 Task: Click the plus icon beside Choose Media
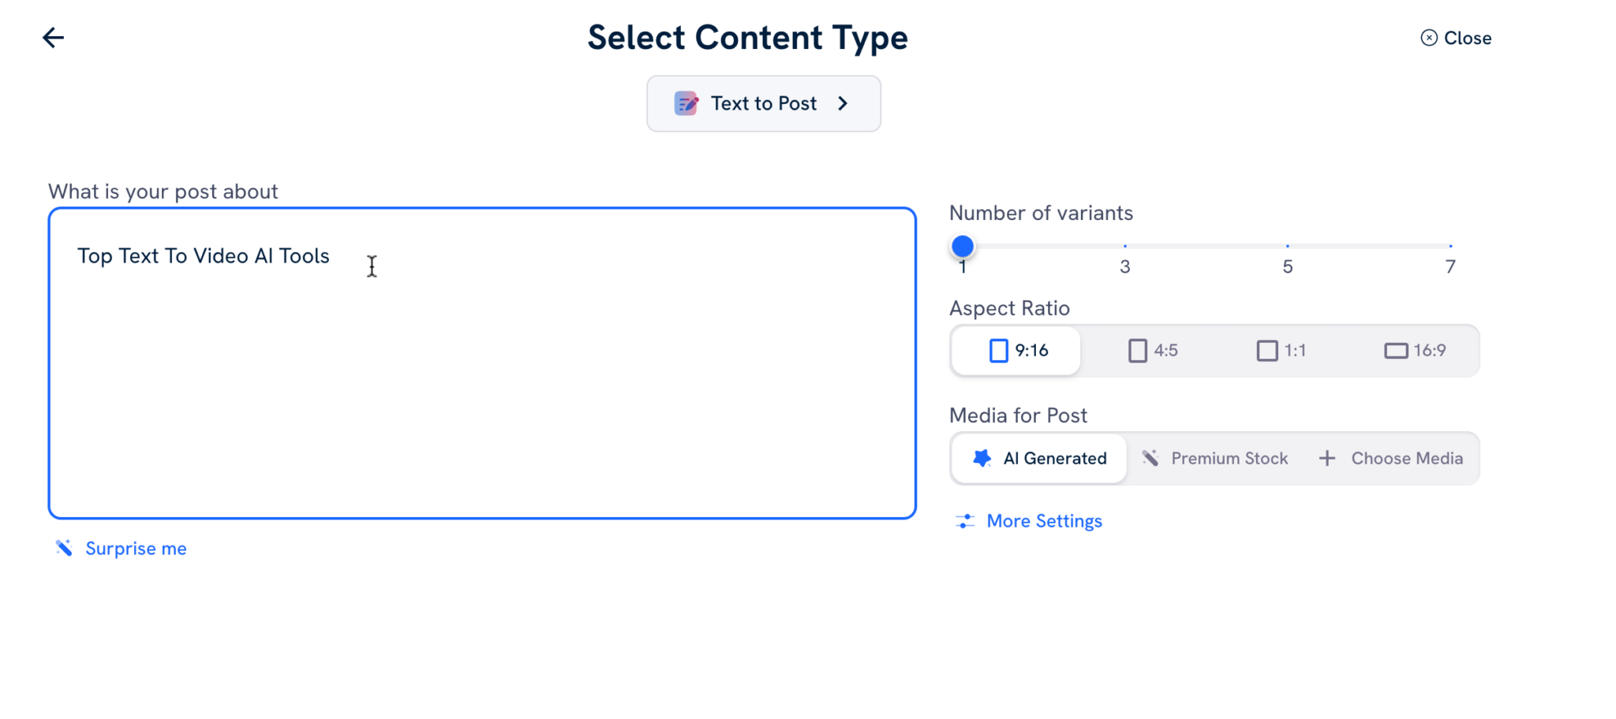click(x=1326, y=457)
